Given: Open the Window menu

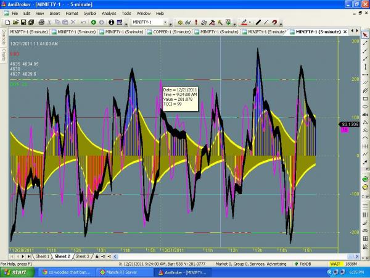Looking at the screenshot, I should point(144,13).
